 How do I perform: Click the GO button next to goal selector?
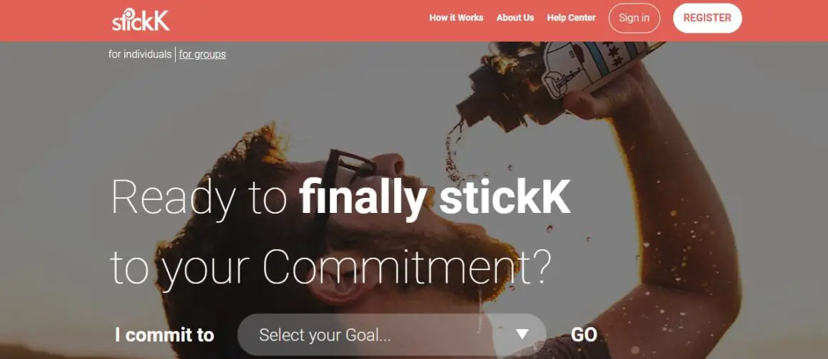pyautogui.click(x=584, y=335)
